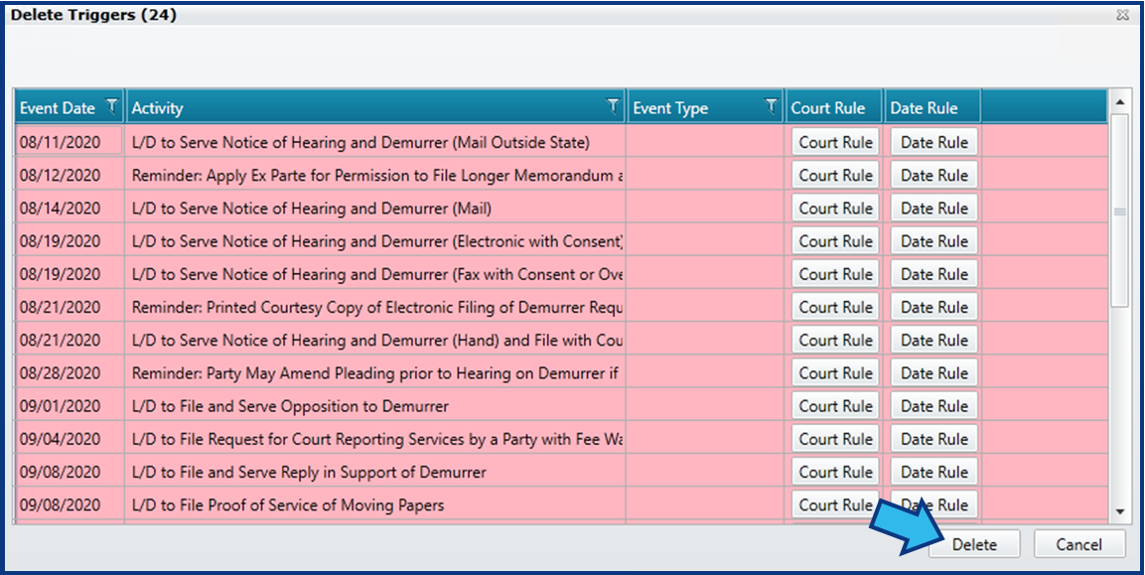
Task: Click the Cancel button
Action: (x=1078, y=544)
